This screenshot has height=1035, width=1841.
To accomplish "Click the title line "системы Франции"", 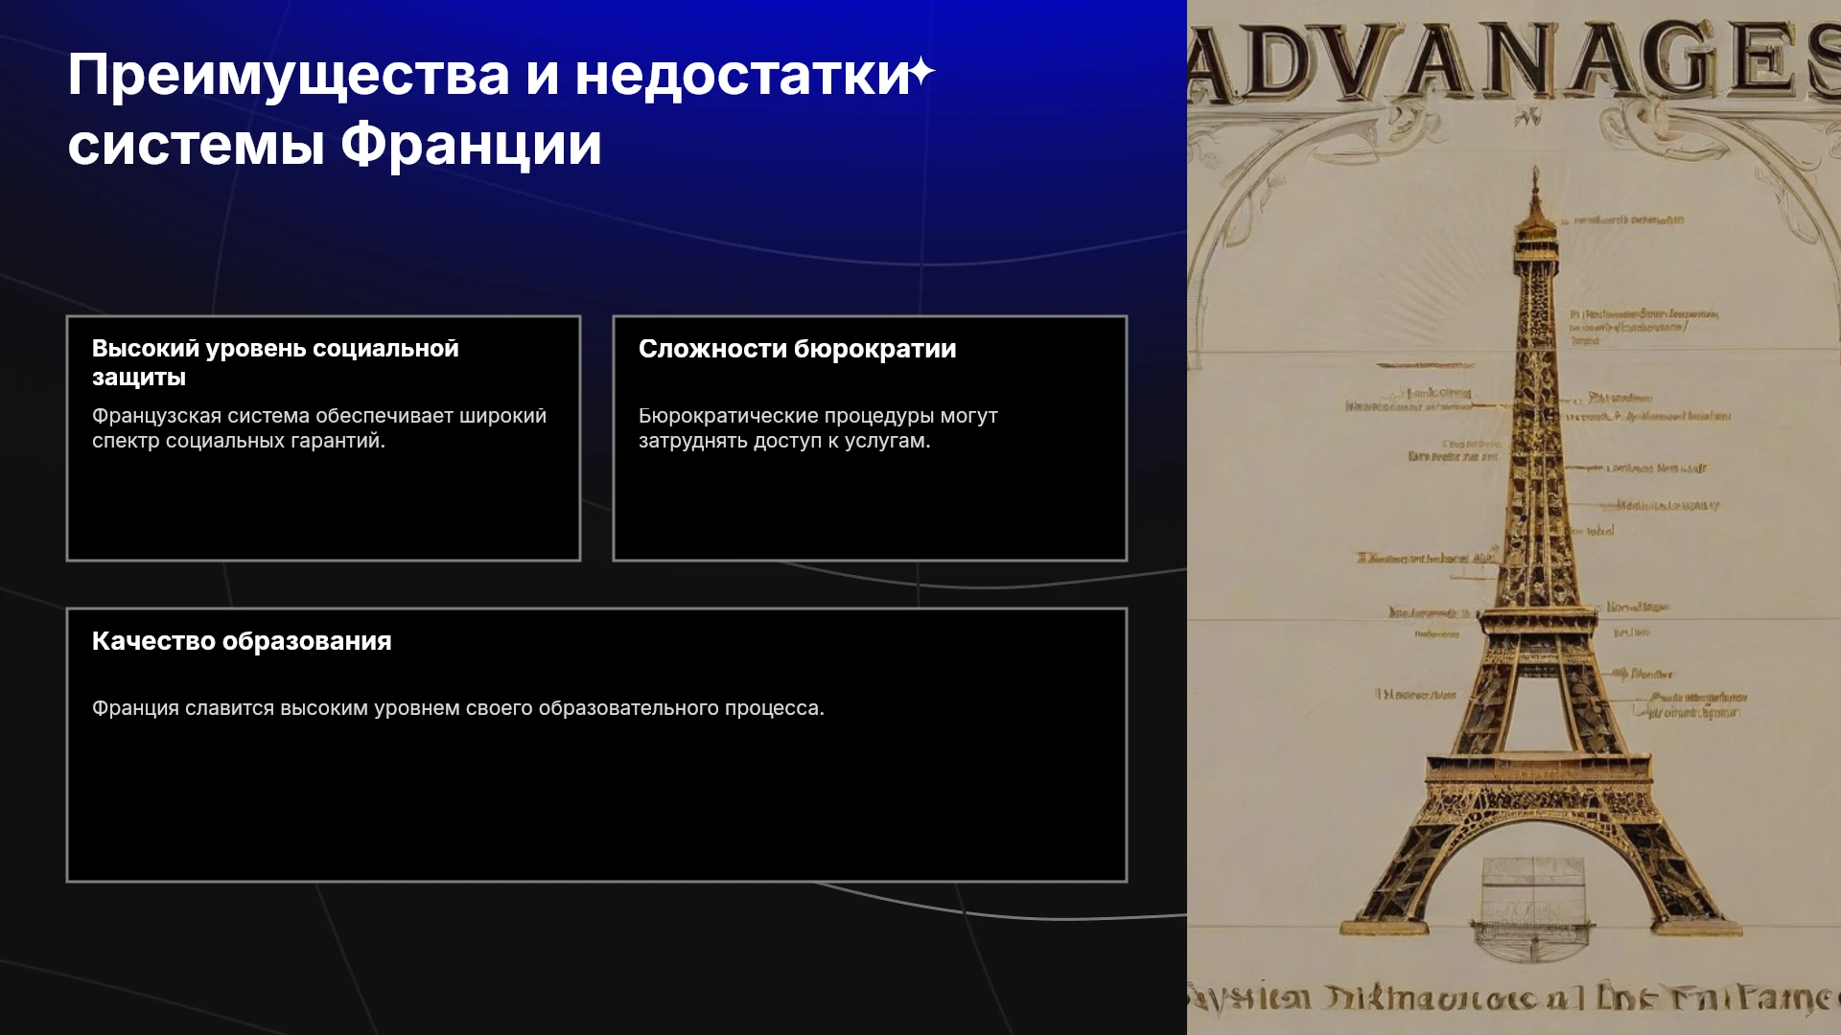I will point(335,145).
